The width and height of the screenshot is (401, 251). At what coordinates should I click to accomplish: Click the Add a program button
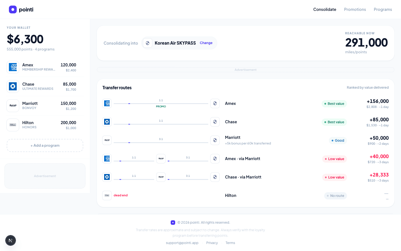tap(45, 146)
